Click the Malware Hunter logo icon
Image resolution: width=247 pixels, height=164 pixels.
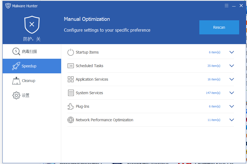[x=8, y=6]
